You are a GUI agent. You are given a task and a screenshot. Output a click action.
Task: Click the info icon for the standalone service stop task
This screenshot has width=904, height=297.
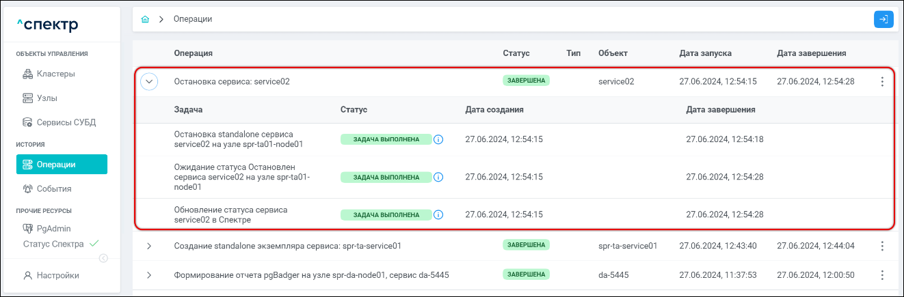click(x=439, y=139)
